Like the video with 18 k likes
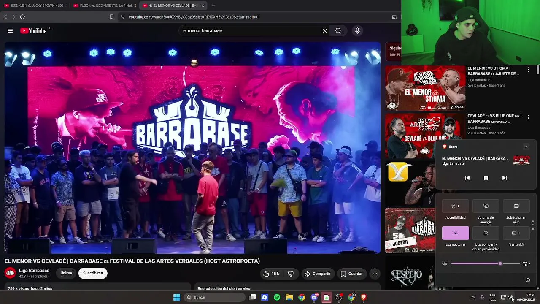The height and width of the screenshot is (304, 540). pyautogui.click(x=271, y=274)
